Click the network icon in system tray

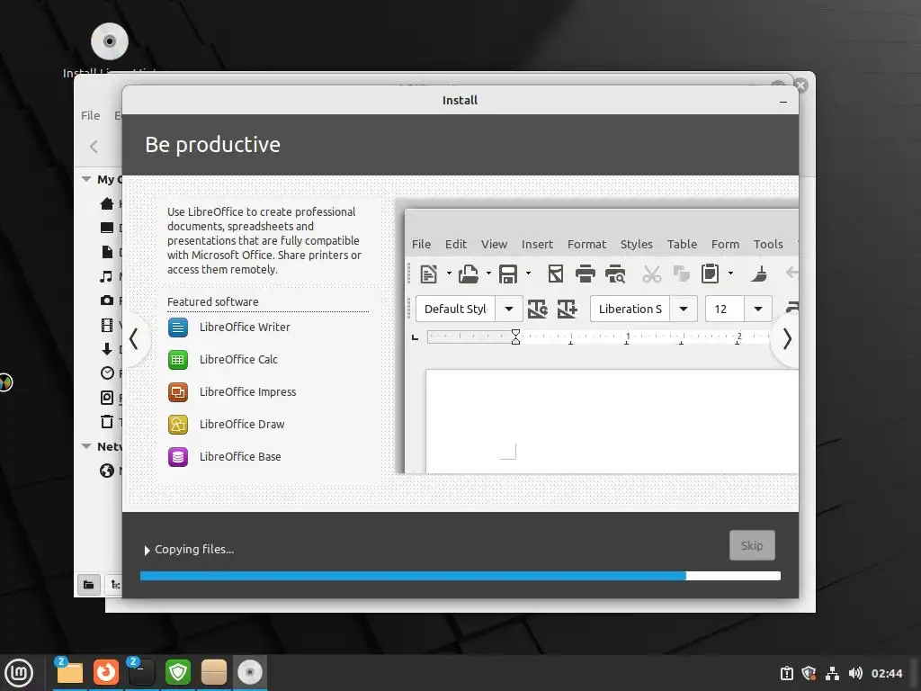[x=832, y=673]
